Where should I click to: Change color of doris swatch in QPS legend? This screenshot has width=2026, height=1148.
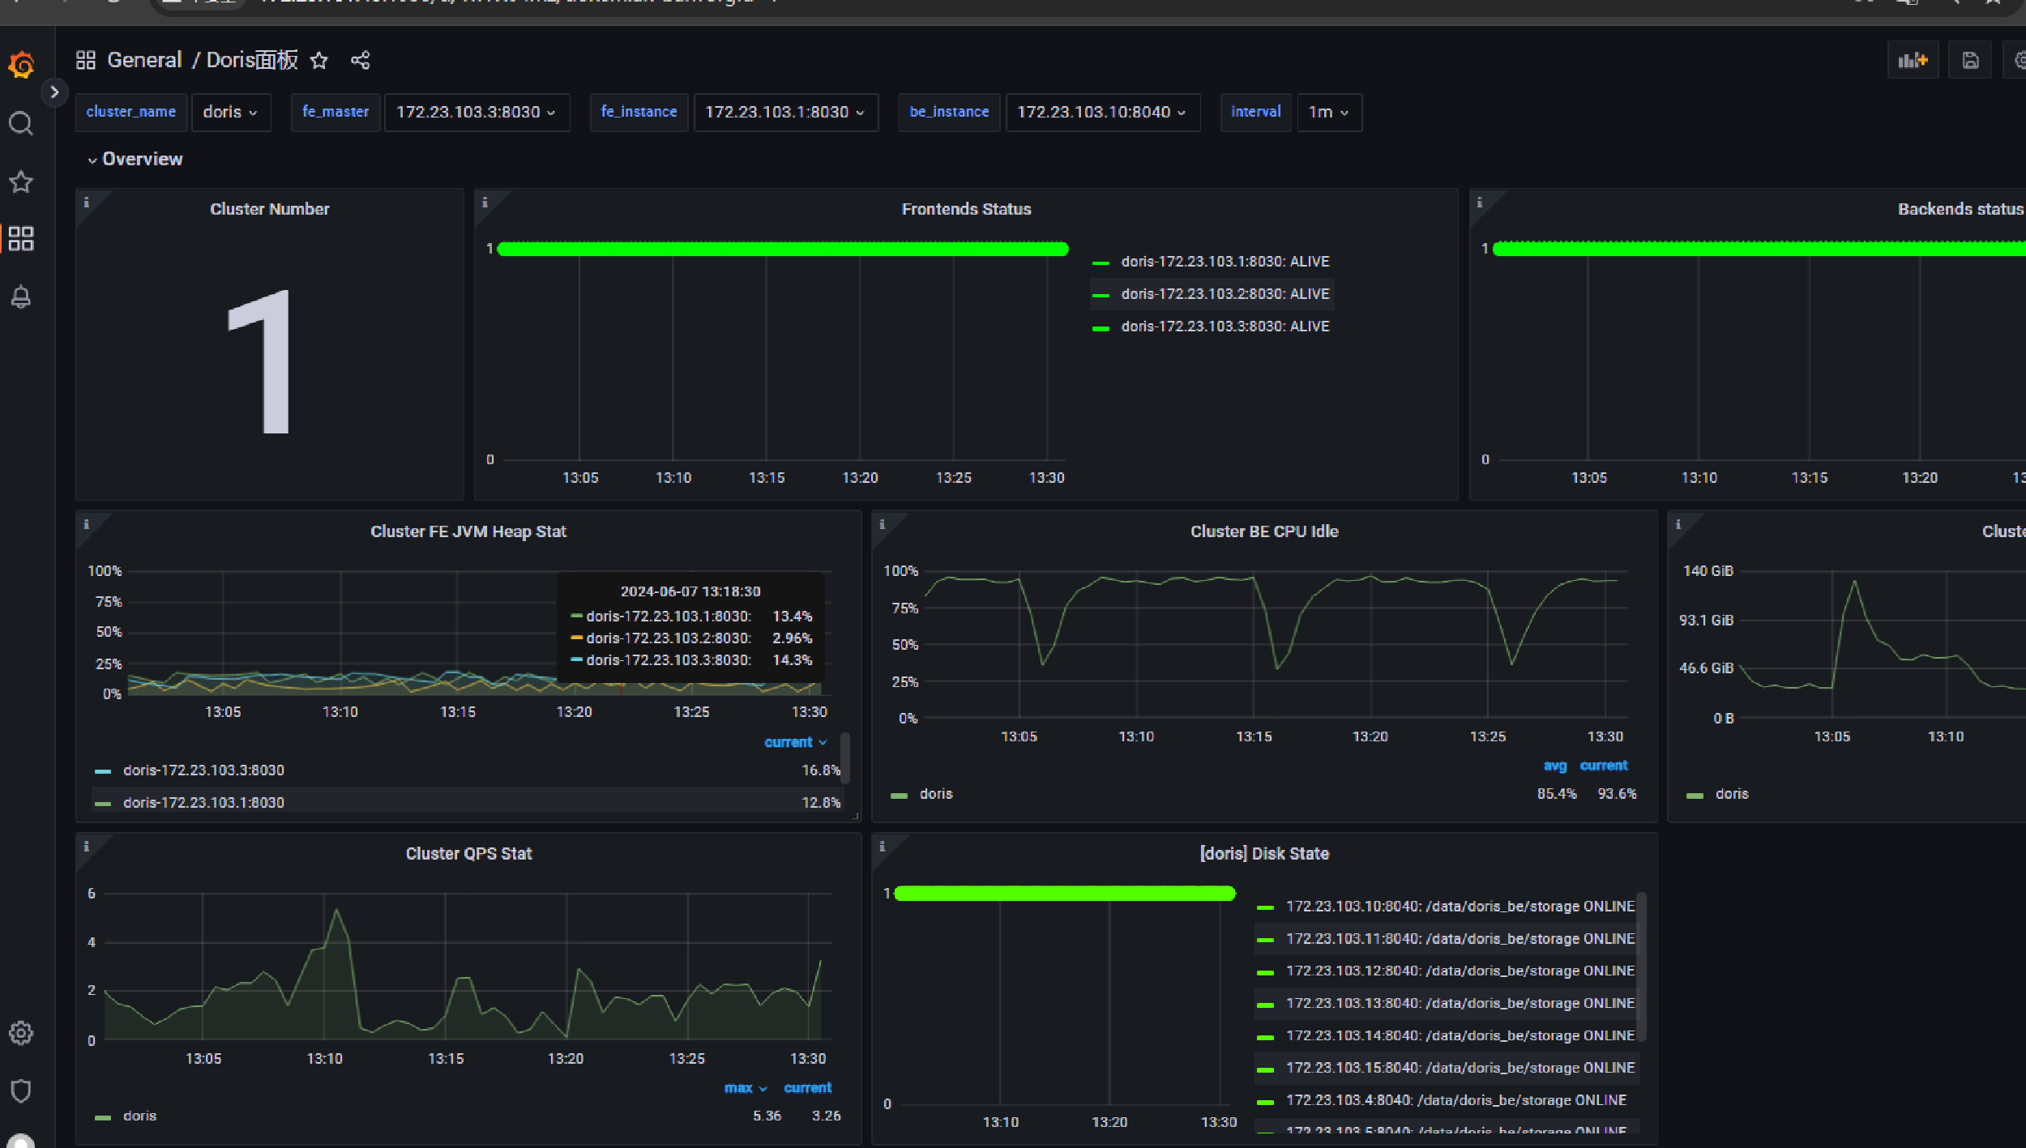[103, 1117]
